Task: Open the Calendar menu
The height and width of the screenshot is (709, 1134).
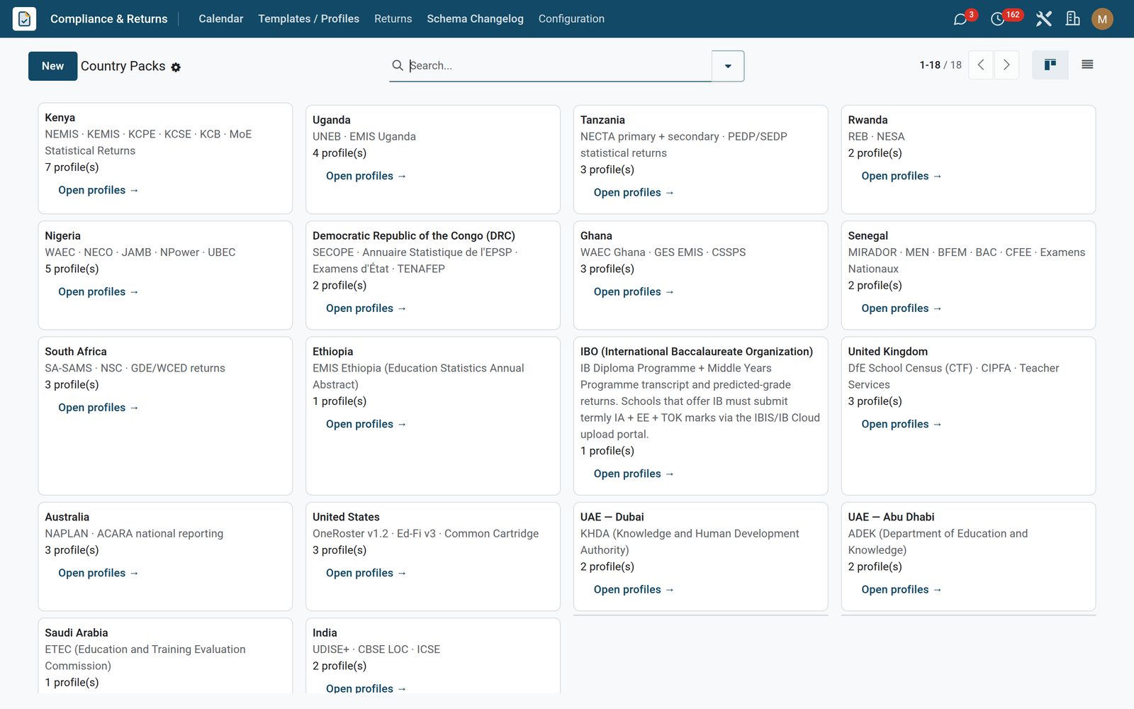Action: [x=221, y=18]
